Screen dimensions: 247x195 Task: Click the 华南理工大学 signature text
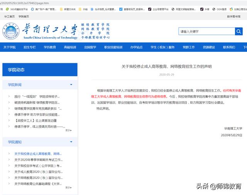point(233,129)
